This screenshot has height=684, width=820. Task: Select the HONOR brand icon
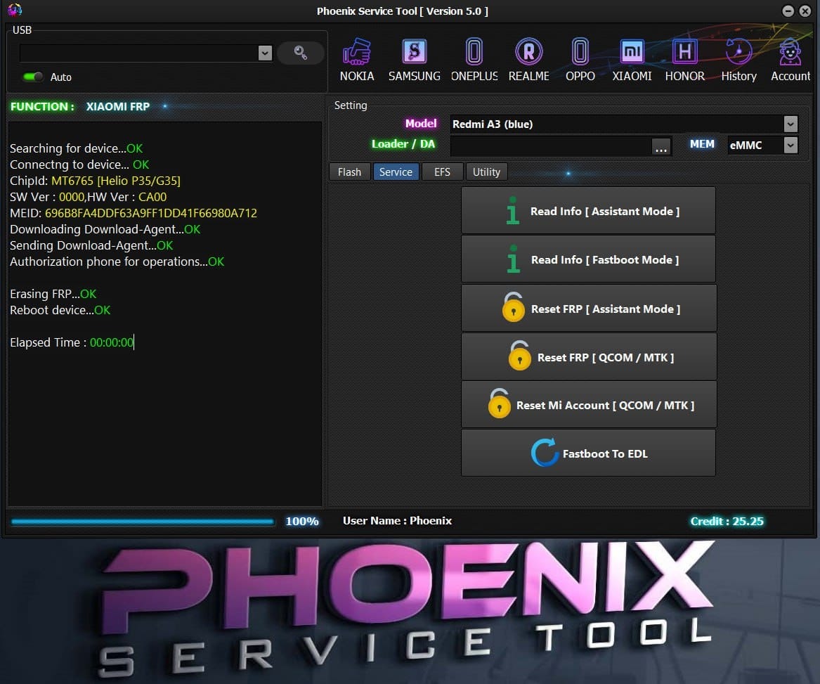click(684, 58)
